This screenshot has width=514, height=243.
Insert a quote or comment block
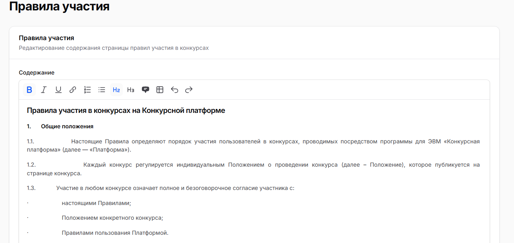pos(145,90)
